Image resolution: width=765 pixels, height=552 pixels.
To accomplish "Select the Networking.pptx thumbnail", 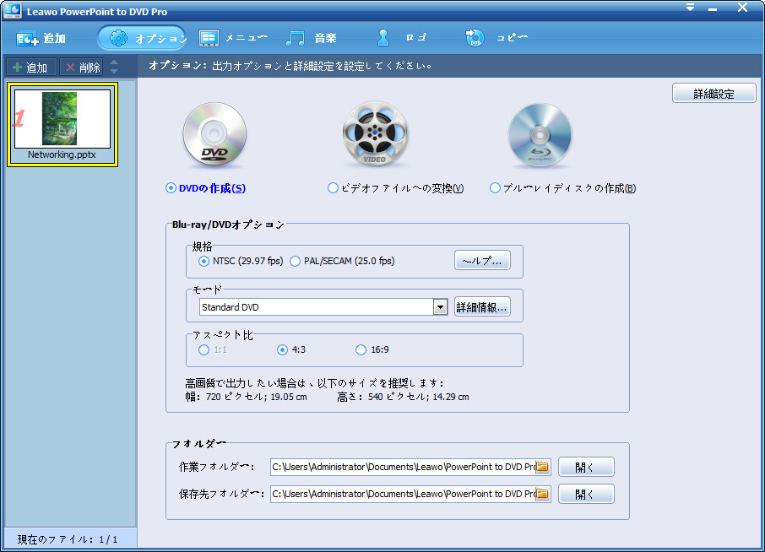I will 62,124.
